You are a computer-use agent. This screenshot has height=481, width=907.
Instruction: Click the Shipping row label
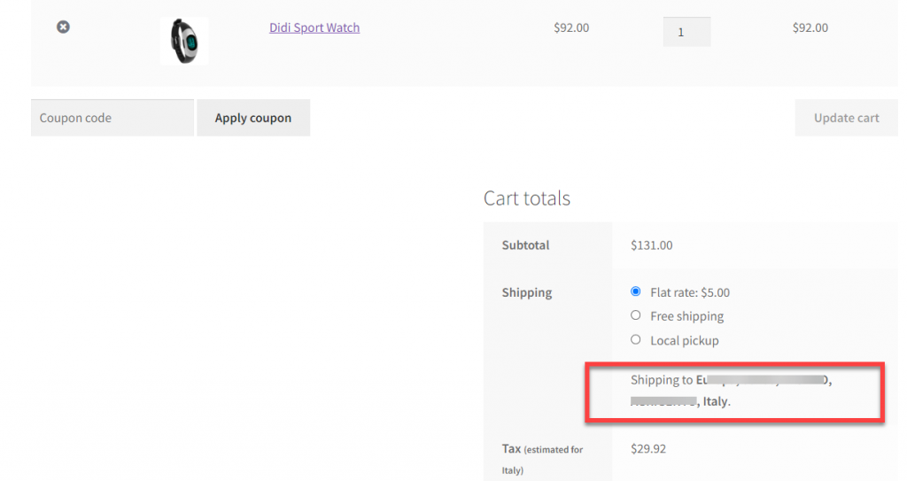coord(526,292)
